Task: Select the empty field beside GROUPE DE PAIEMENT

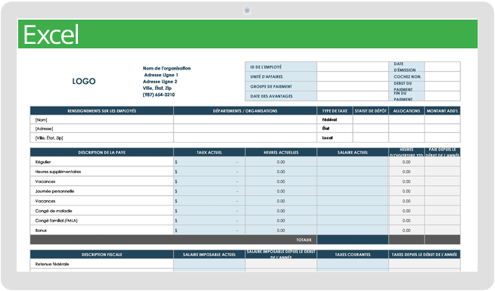Action: click(x=353, y=86)
